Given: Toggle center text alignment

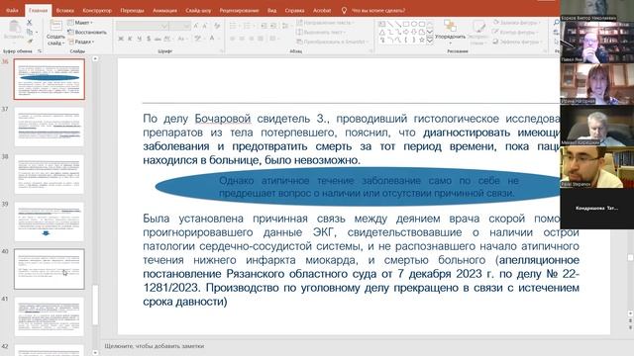Looking at the screenshot, I should (242, 39).
